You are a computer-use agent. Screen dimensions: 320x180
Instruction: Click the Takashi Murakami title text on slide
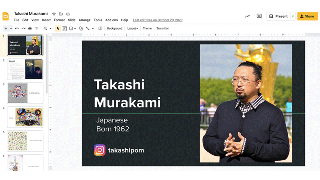pos(127,94)
